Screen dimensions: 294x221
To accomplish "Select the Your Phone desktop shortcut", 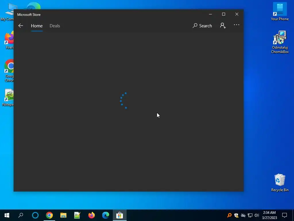I will pyautogui.click(x=280, y=11).
